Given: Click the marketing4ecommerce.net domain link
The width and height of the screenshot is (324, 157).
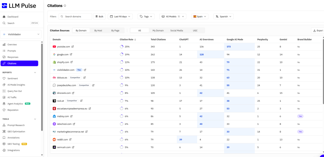Looking at the screenshot, I should coord(71,132).
